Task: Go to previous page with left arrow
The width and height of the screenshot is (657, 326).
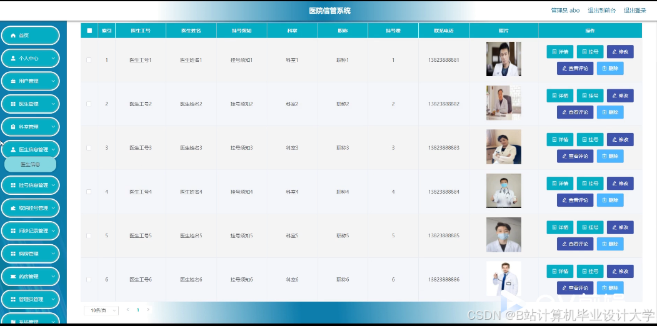Action: (128, 310)
